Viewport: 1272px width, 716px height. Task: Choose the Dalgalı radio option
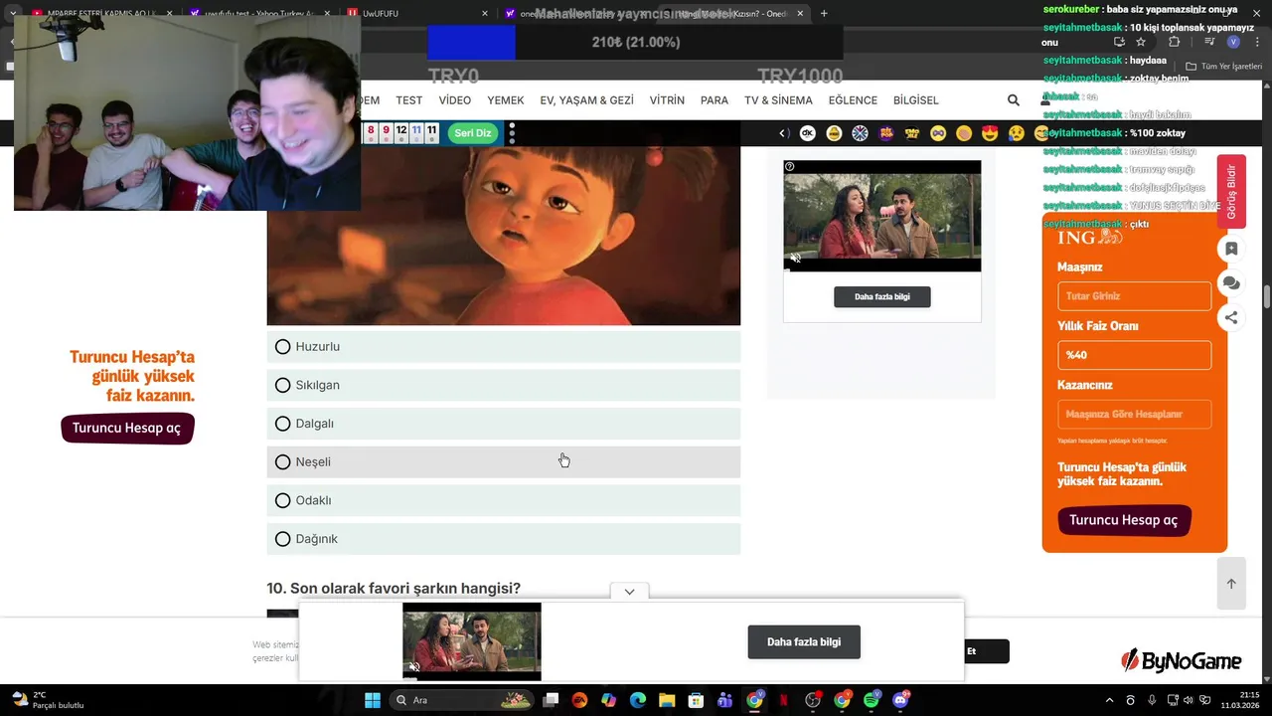[x=283, y=424]
